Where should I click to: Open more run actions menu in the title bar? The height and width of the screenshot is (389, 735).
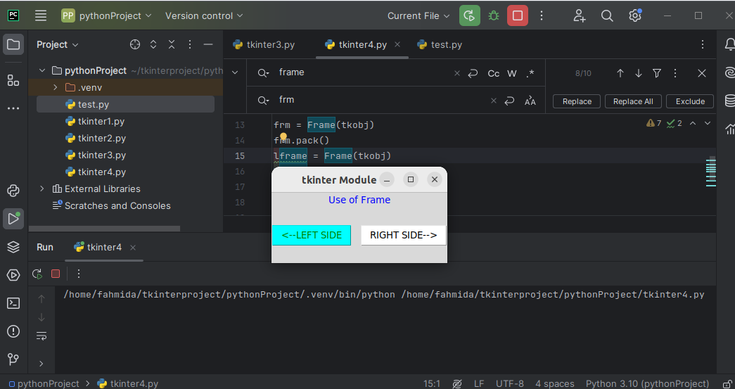tap(542, 15)
